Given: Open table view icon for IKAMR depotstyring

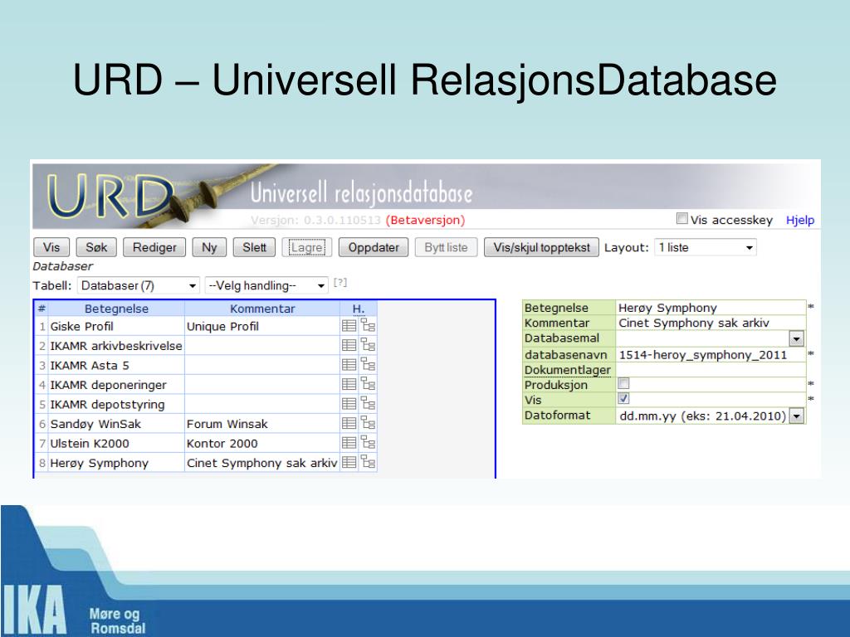Looking at the screenshot, I should tap(349, 404).
